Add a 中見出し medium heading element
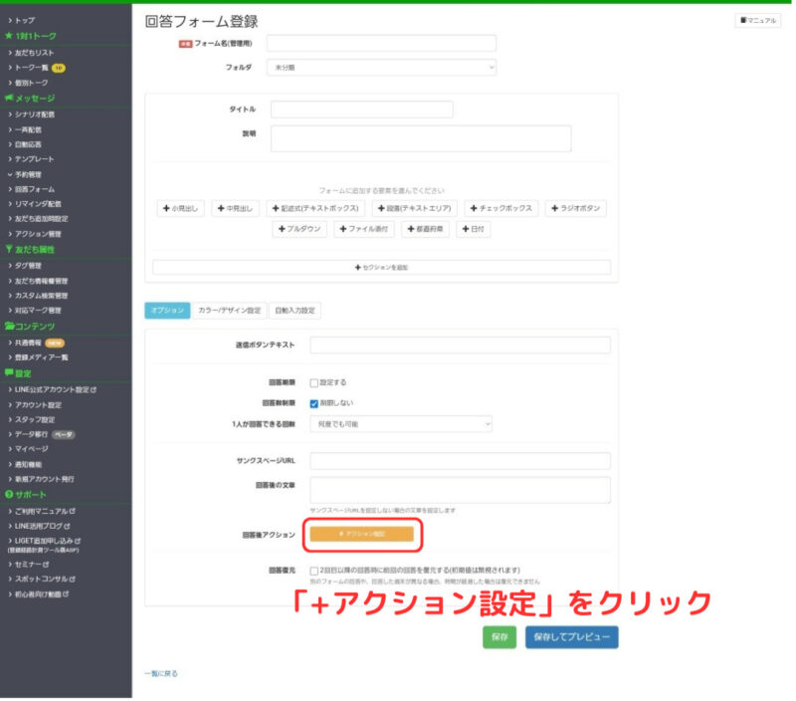796x701 pixels. [x=235, y=209]
